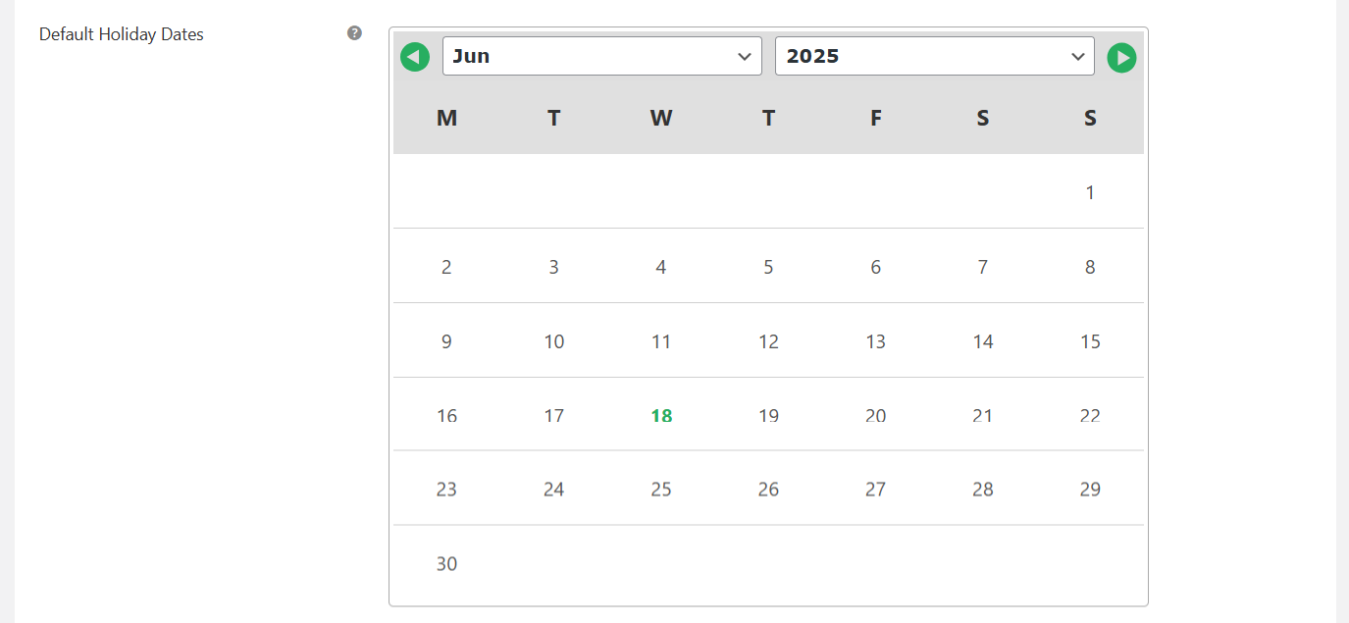Select June 18 highlighted date
Screen dimensions: 1349x623
point(661,416)
